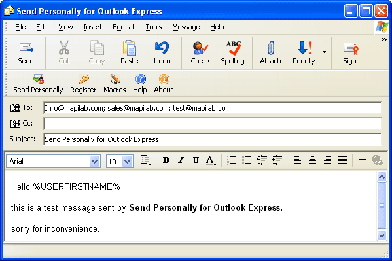
Task: Open the Register key icon
Action: [x=84, y=79]
